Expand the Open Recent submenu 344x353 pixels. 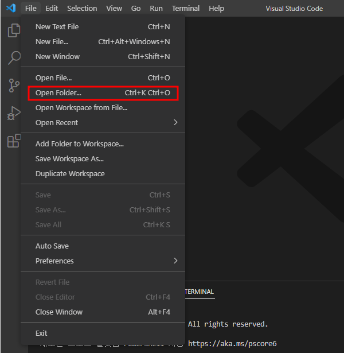click(x=103, y=122)
